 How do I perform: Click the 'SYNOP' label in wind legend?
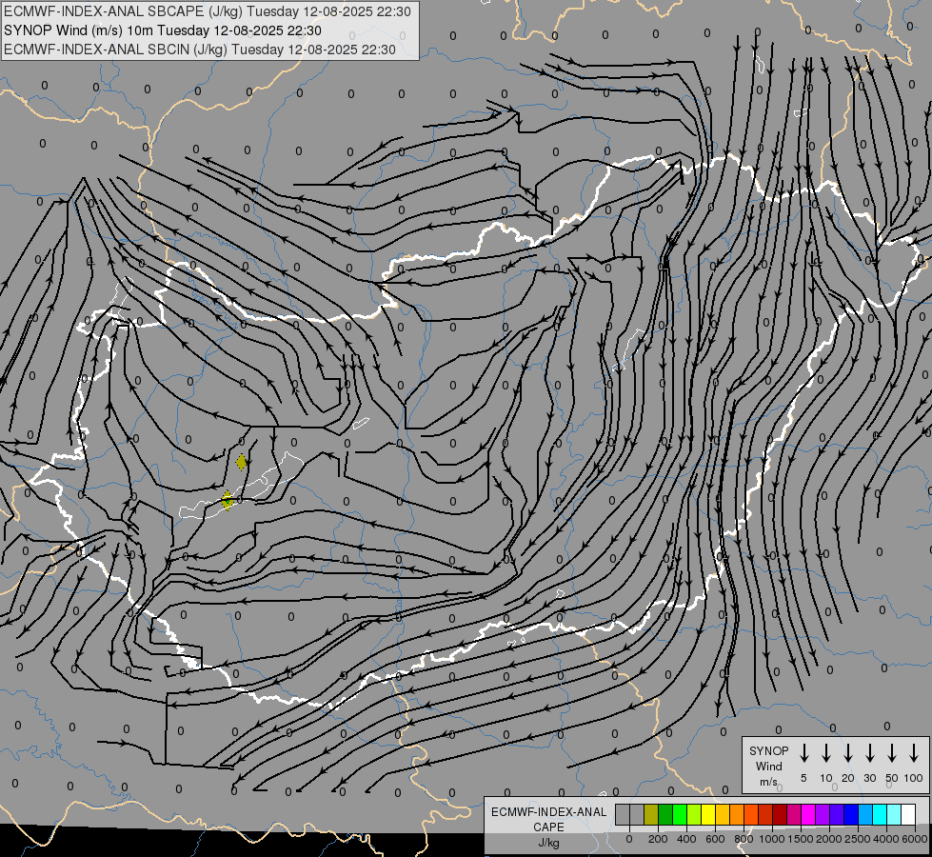(x=768, y=750)
